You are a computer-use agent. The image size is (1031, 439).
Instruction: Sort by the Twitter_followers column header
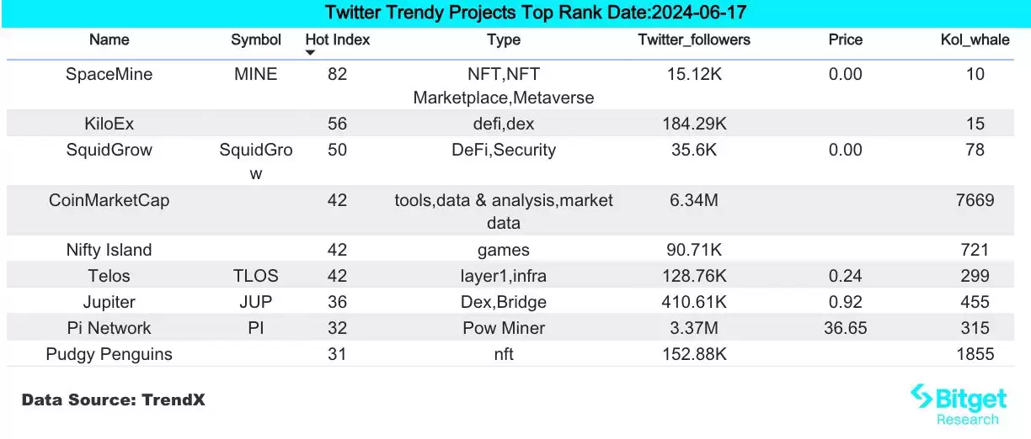click(694, 40)
